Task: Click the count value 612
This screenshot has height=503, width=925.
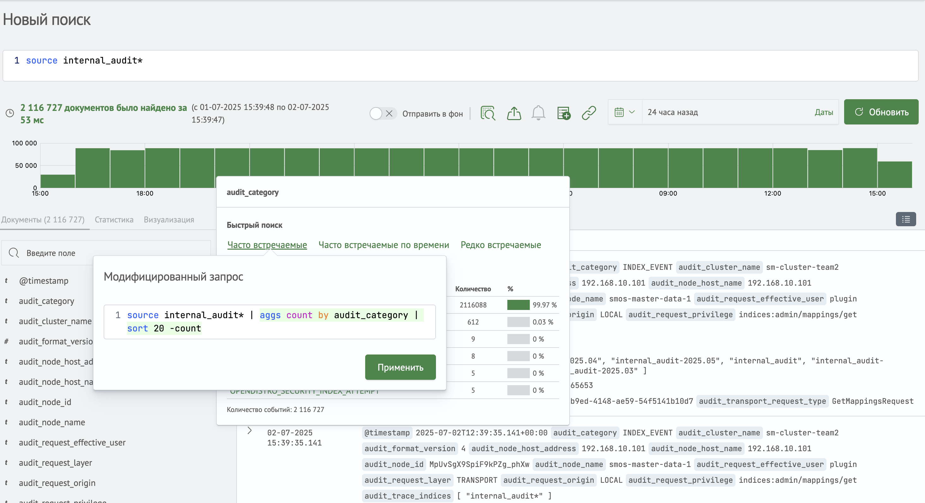Action: click(473, 322)
